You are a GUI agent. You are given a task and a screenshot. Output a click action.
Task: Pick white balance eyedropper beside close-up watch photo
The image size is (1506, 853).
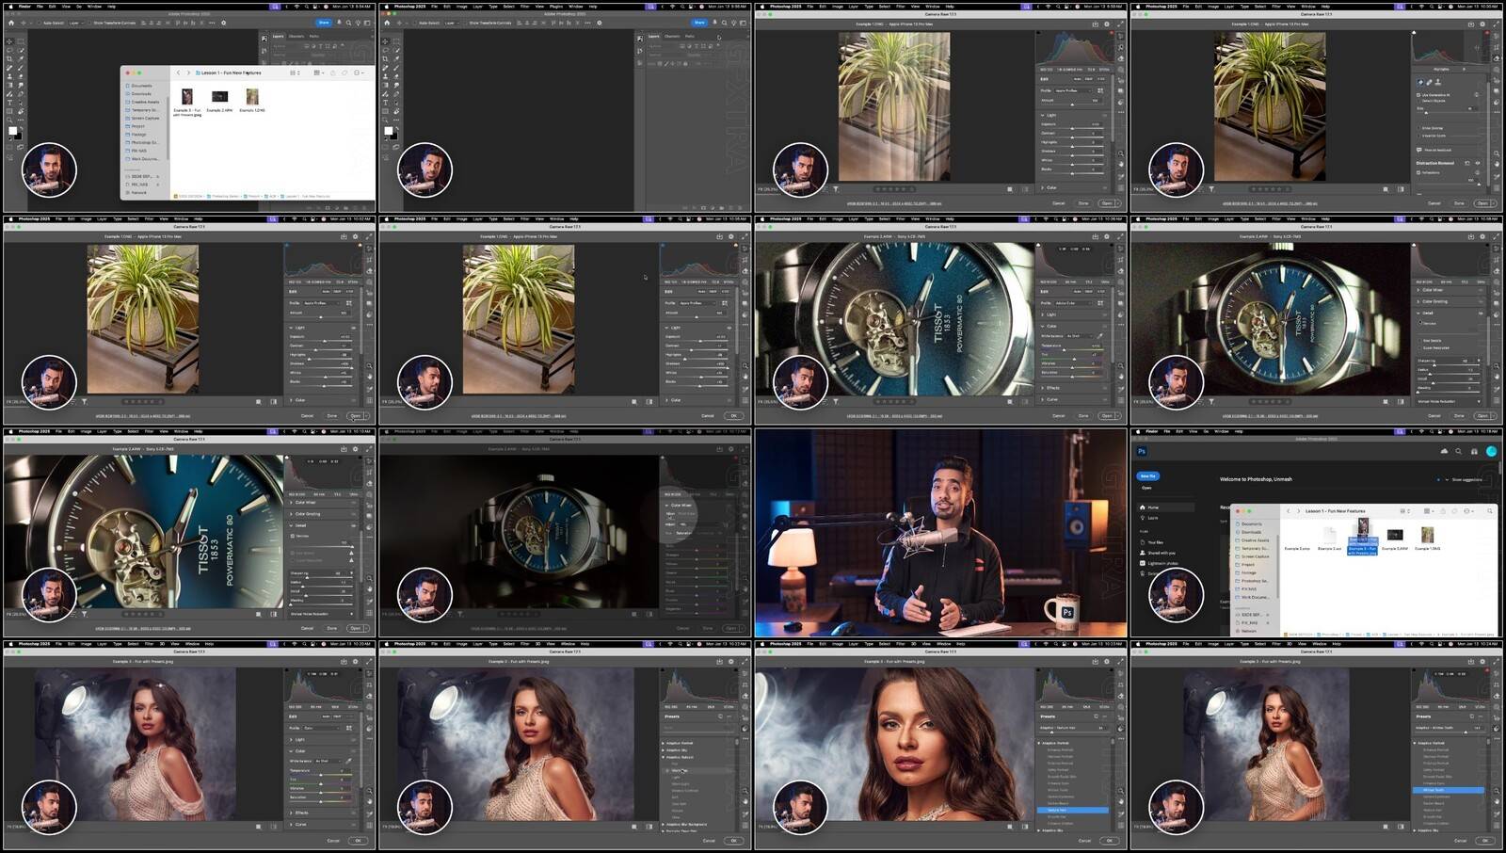click(1100, 336)
